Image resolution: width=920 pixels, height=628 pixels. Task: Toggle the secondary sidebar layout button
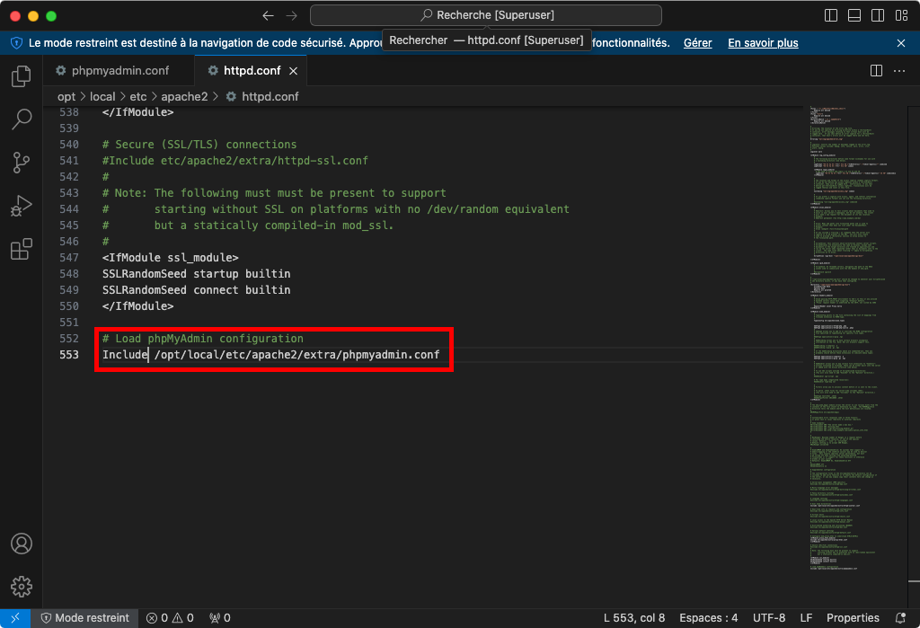point(877,16)
